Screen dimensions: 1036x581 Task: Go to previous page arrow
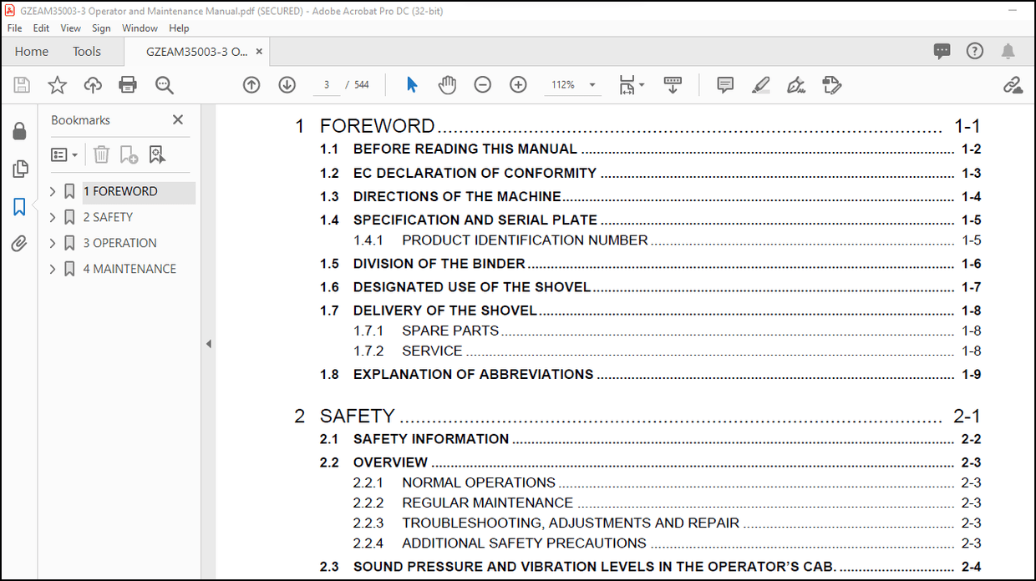[x=251, y=84]
